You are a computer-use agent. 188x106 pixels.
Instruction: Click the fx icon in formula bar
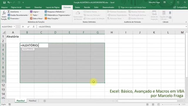(33, 27)
